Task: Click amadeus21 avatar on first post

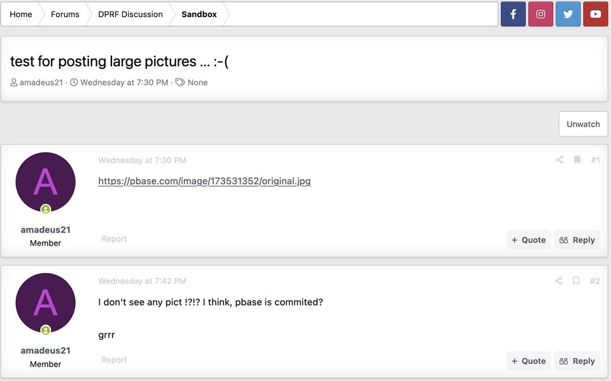Action: coord(45,182)
